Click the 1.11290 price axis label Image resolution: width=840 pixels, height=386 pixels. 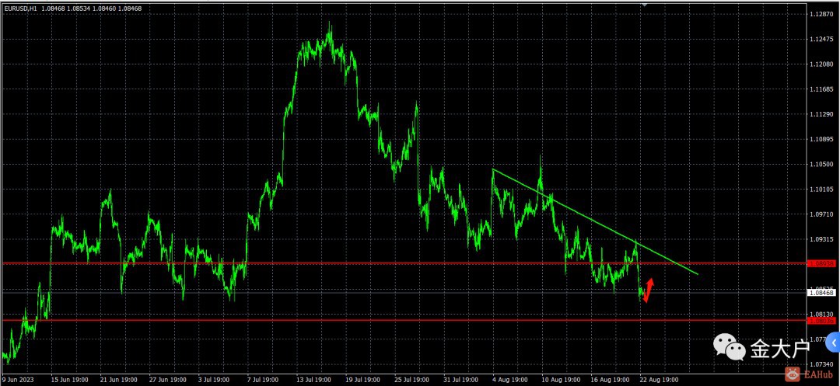click(822, 114)
